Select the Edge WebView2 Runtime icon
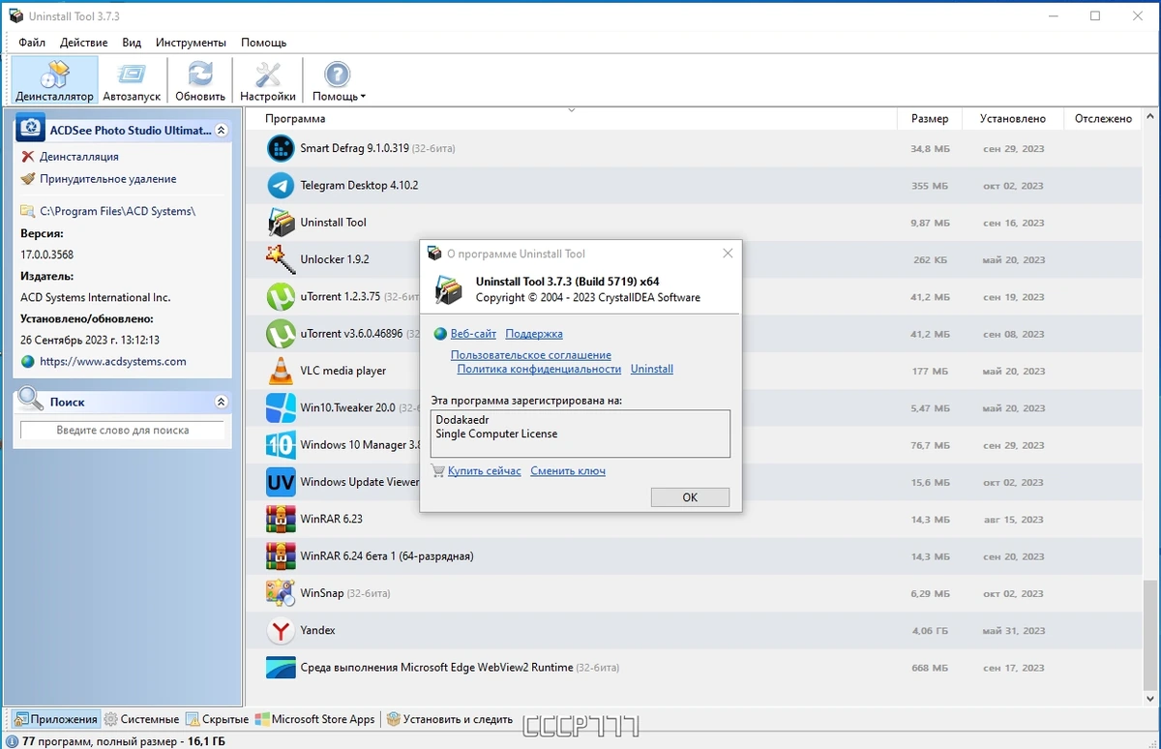This screenshot has height=749, width=1161. pos(281,668)
